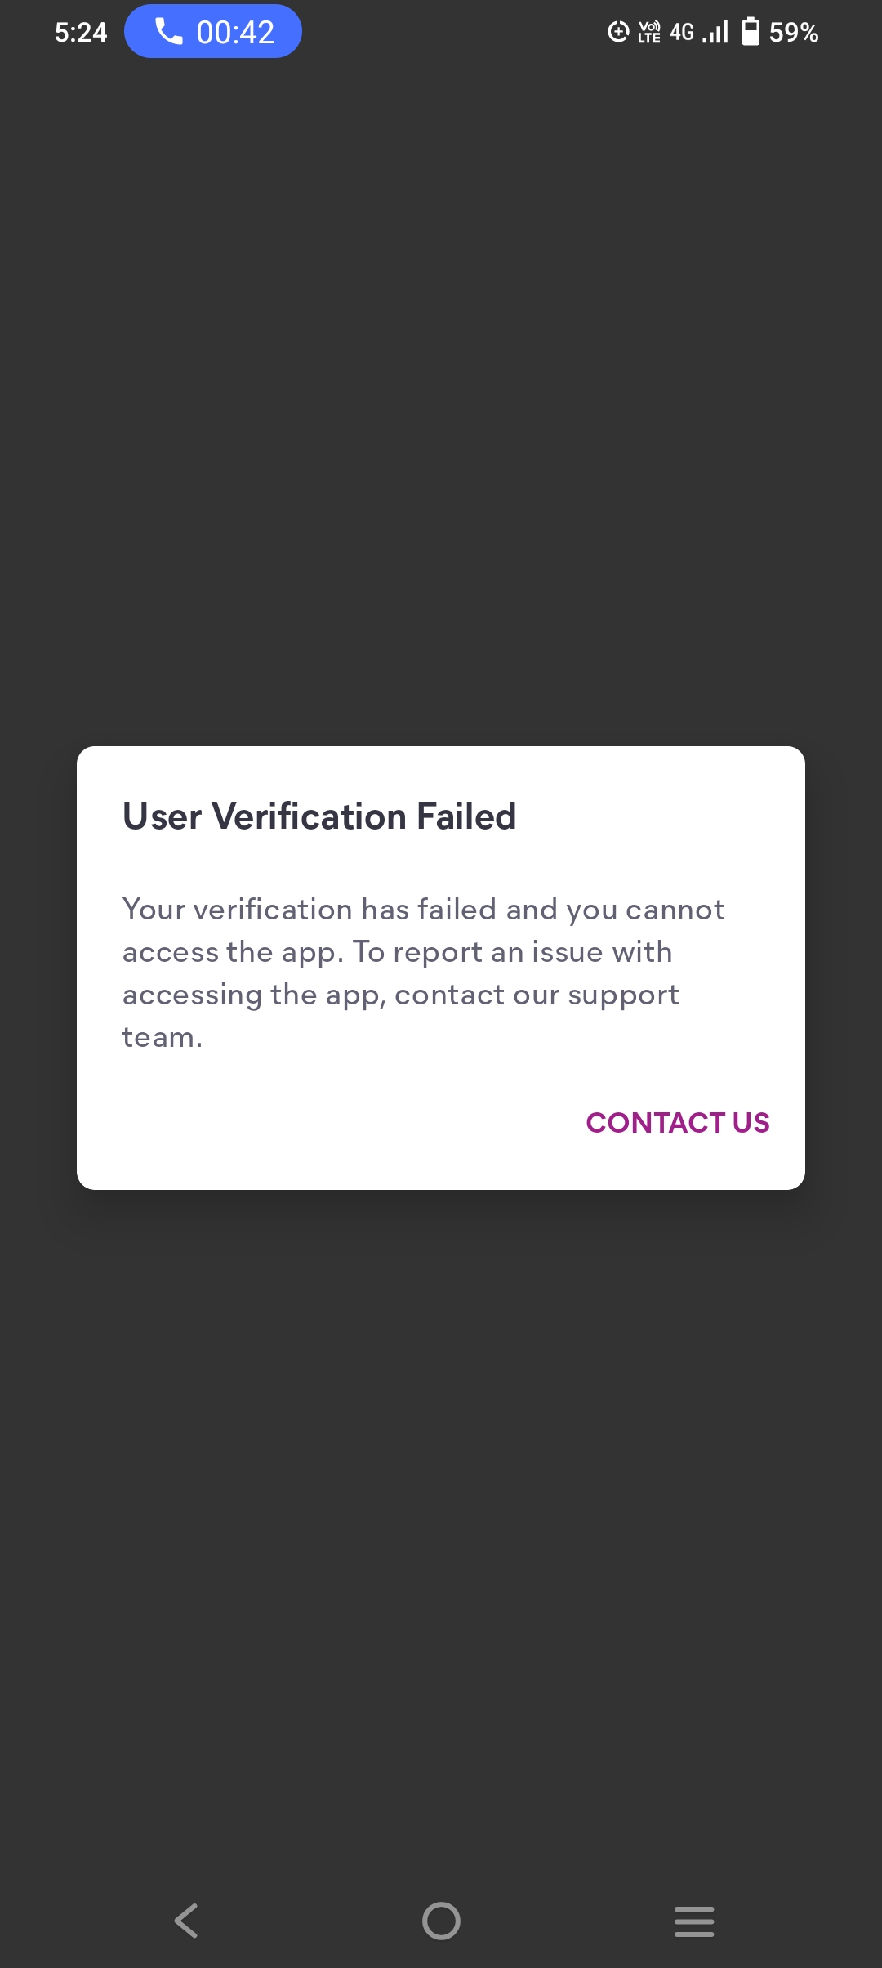Tap the 59% battery percentage text
Viewport: 882px width, 1968px height.
point(794,32)
